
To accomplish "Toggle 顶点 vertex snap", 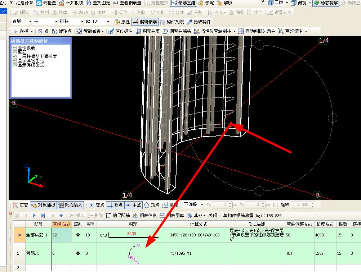I will (151, 205).
